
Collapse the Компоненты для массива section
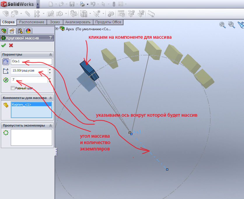(50, 98)
